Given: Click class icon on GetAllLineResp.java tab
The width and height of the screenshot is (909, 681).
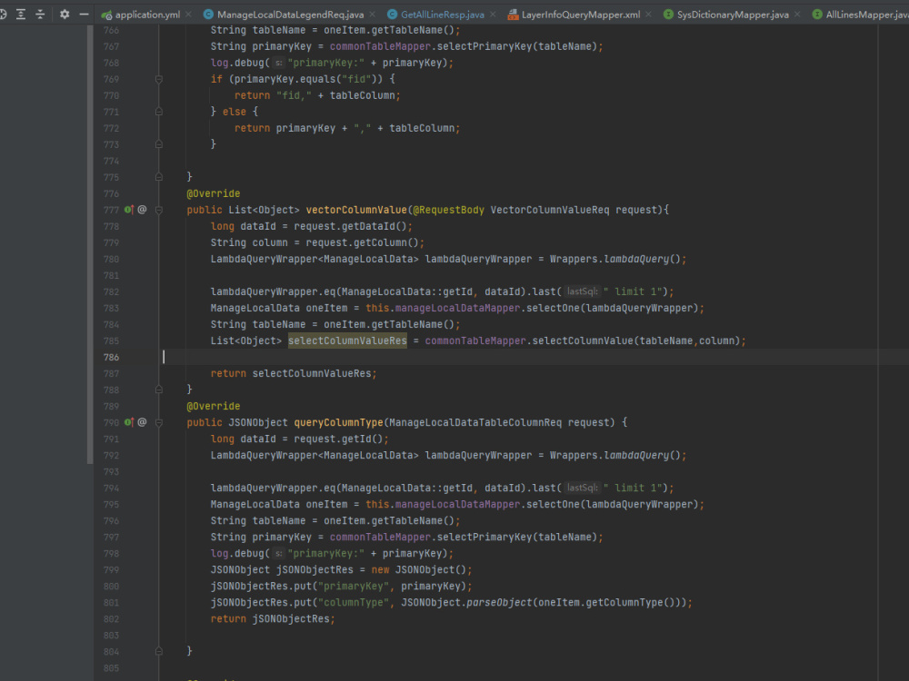Looking at the screenshot, I should pyautogui.click(x=393, y=15).
